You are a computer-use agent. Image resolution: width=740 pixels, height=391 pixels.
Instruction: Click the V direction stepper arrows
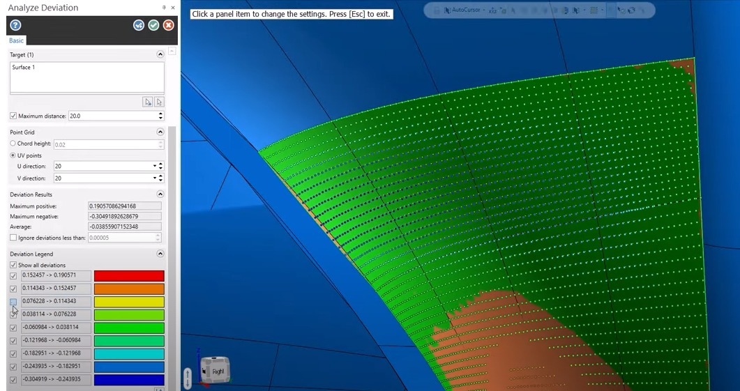tap(161, 178)
